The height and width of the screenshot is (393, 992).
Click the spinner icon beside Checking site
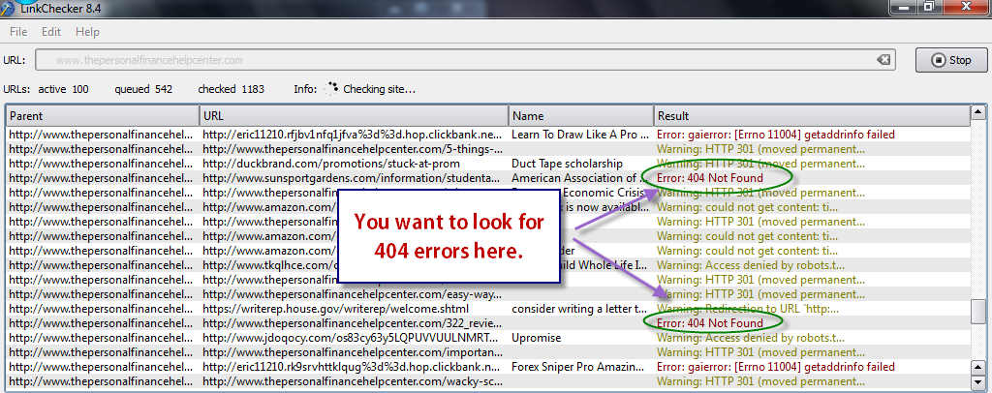(332, 89)
